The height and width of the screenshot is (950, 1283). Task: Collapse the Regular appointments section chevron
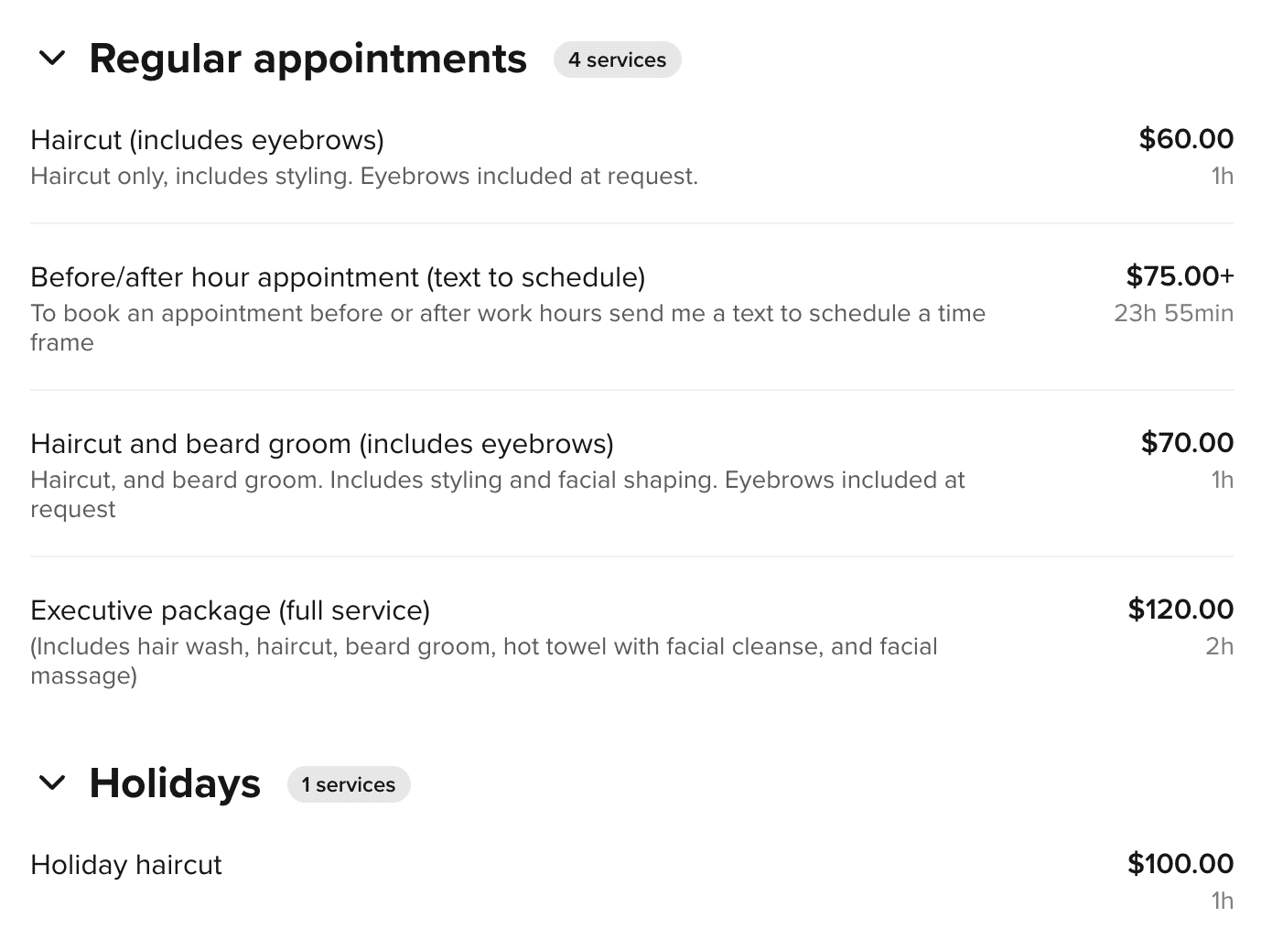pyautogui.click(x=52, y=59)
